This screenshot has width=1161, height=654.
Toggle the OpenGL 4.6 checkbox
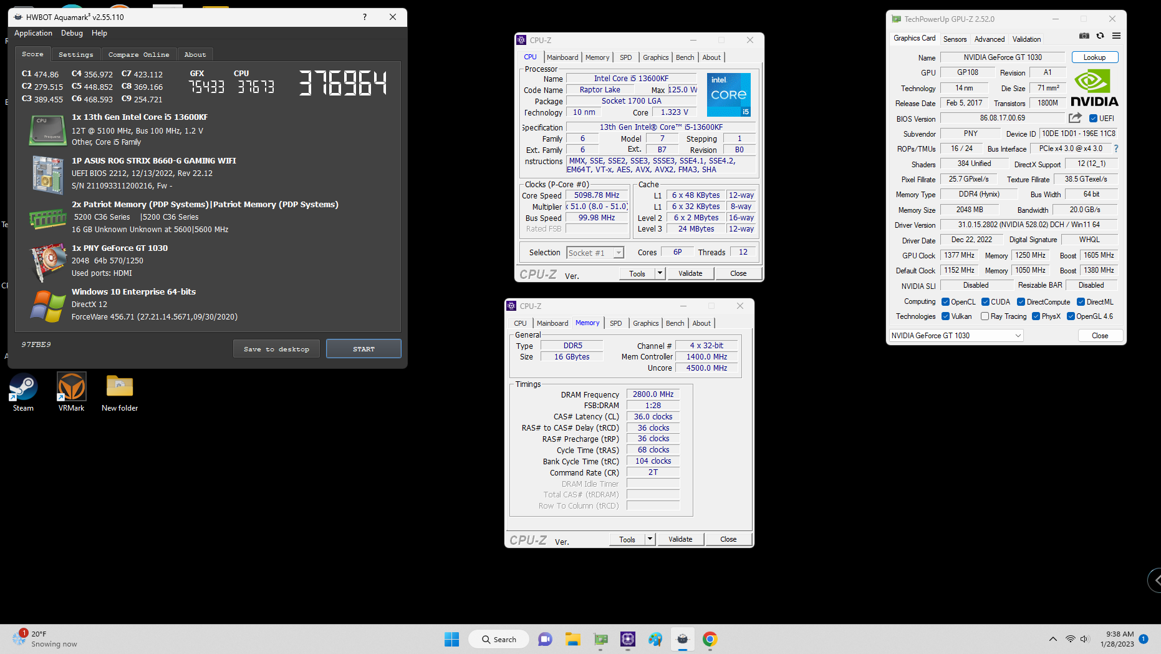point(1071,316)
